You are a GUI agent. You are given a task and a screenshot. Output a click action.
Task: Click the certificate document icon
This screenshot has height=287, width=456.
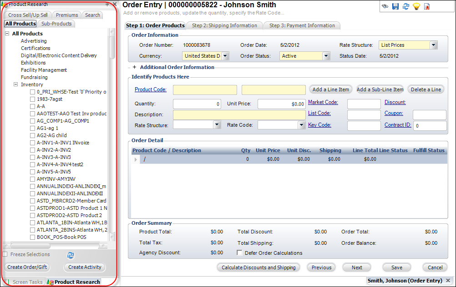click(x=427, y=6)
